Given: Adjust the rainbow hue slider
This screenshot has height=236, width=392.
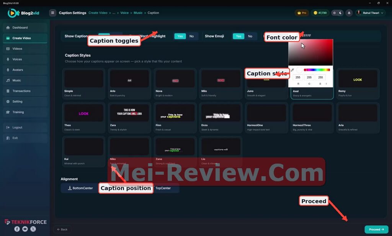Looking at the screenshot, I should click(317, 70).
